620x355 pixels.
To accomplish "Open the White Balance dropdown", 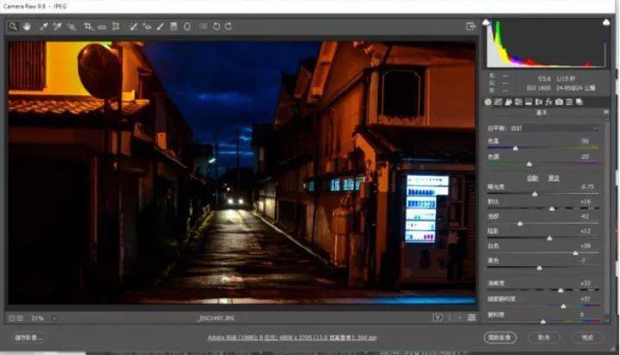I will tap(554, 128).
